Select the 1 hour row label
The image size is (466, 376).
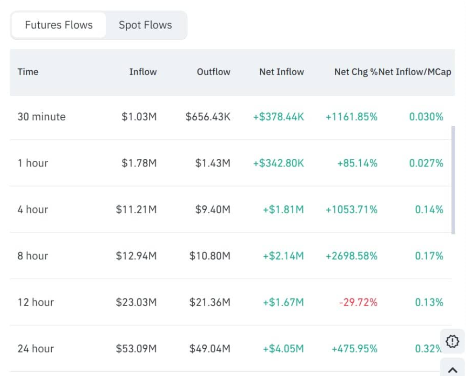coord(33,163)
